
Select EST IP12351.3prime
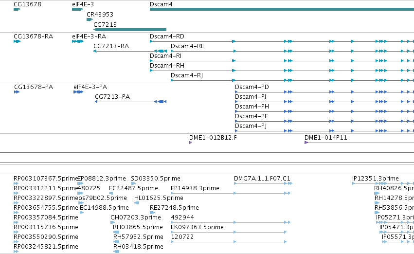pyautogui.click(x=376, y=179)
